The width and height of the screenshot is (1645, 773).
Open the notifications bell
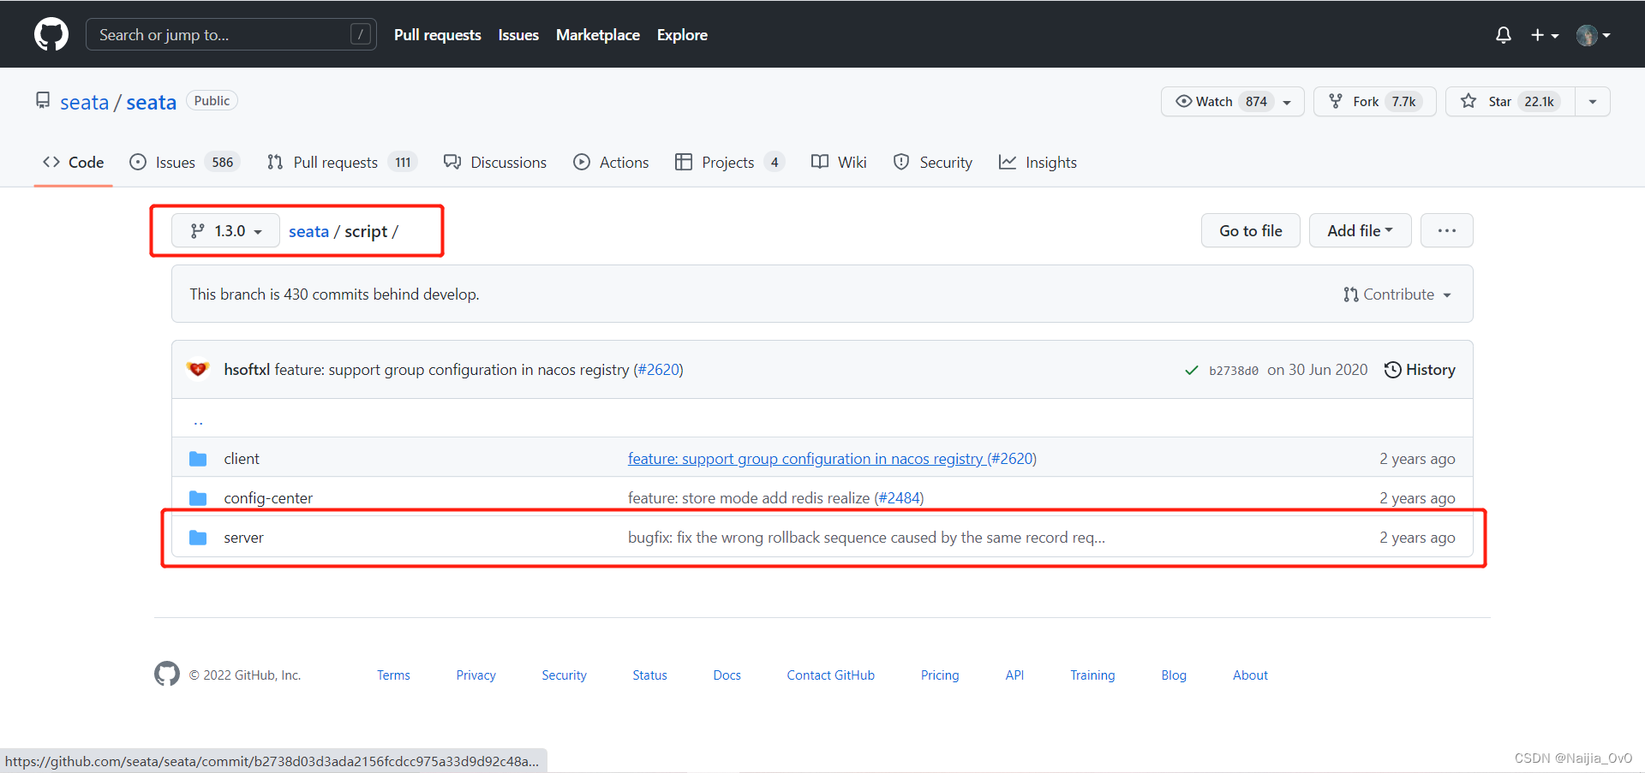pyautogui.click(x=1504, y=35)
